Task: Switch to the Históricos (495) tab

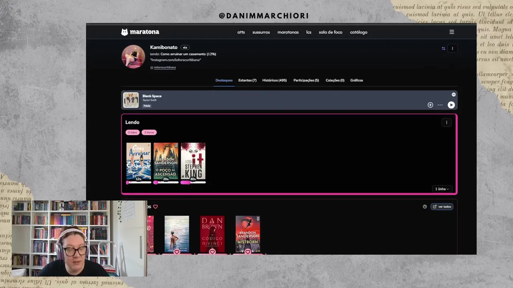Action: (x=275, y=80)
